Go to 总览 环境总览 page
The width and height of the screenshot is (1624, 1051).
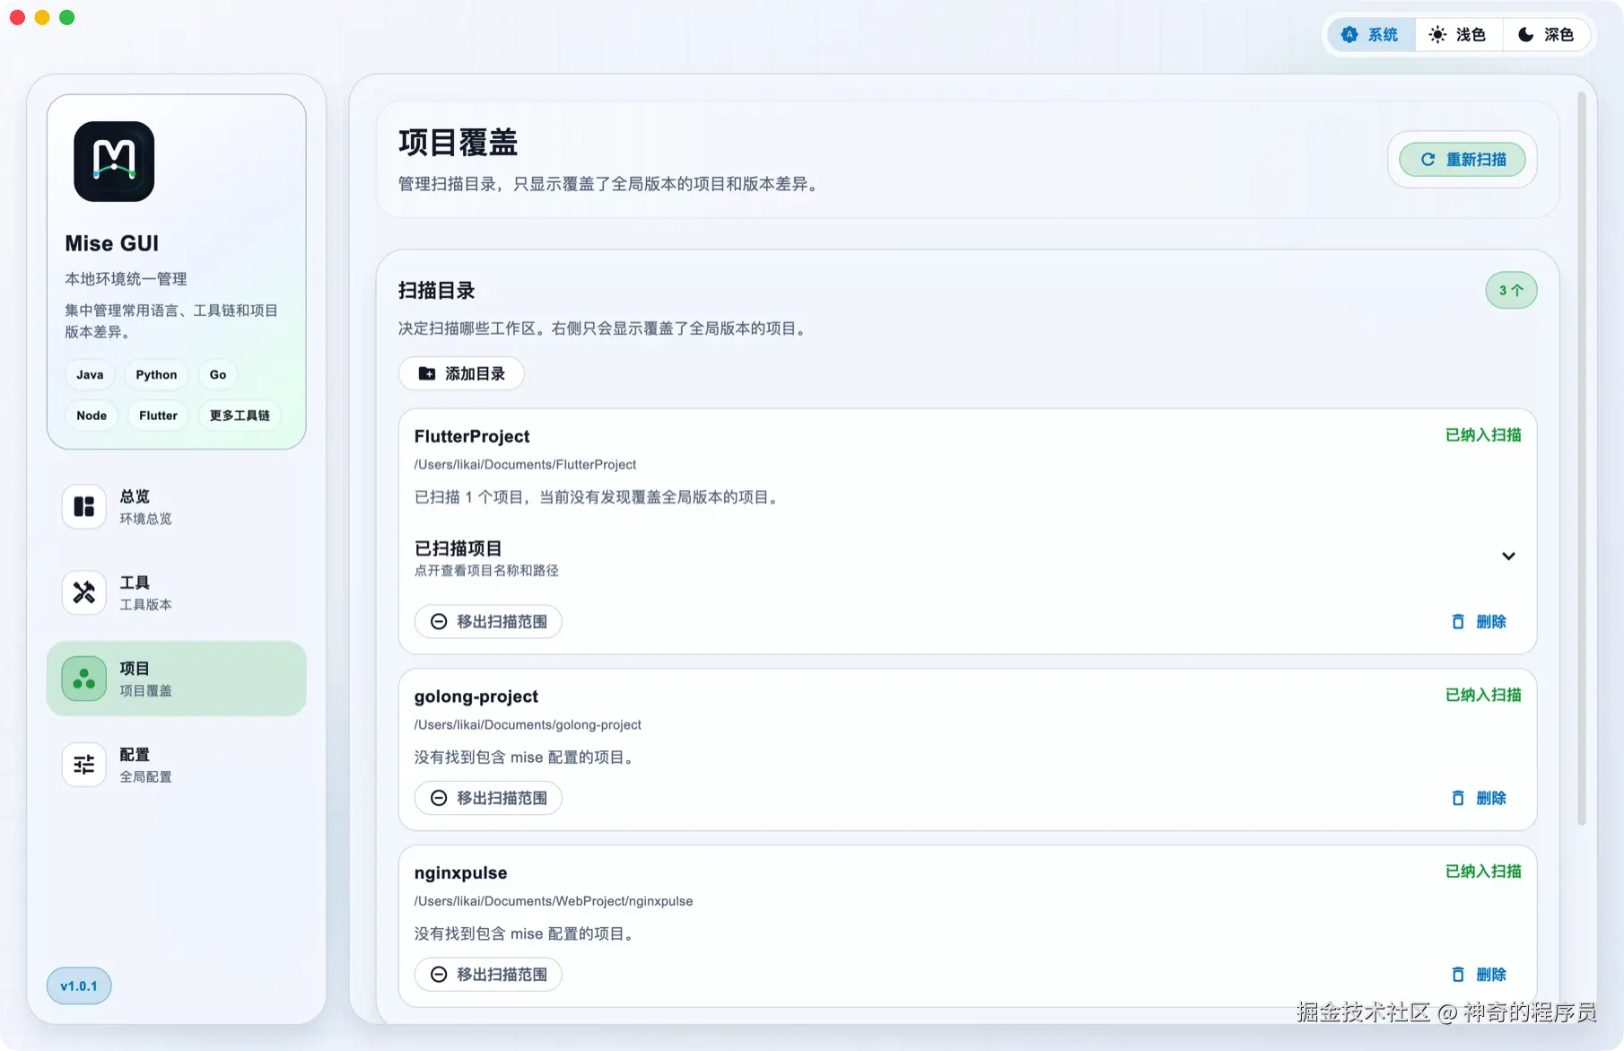[x=176, y=507]
